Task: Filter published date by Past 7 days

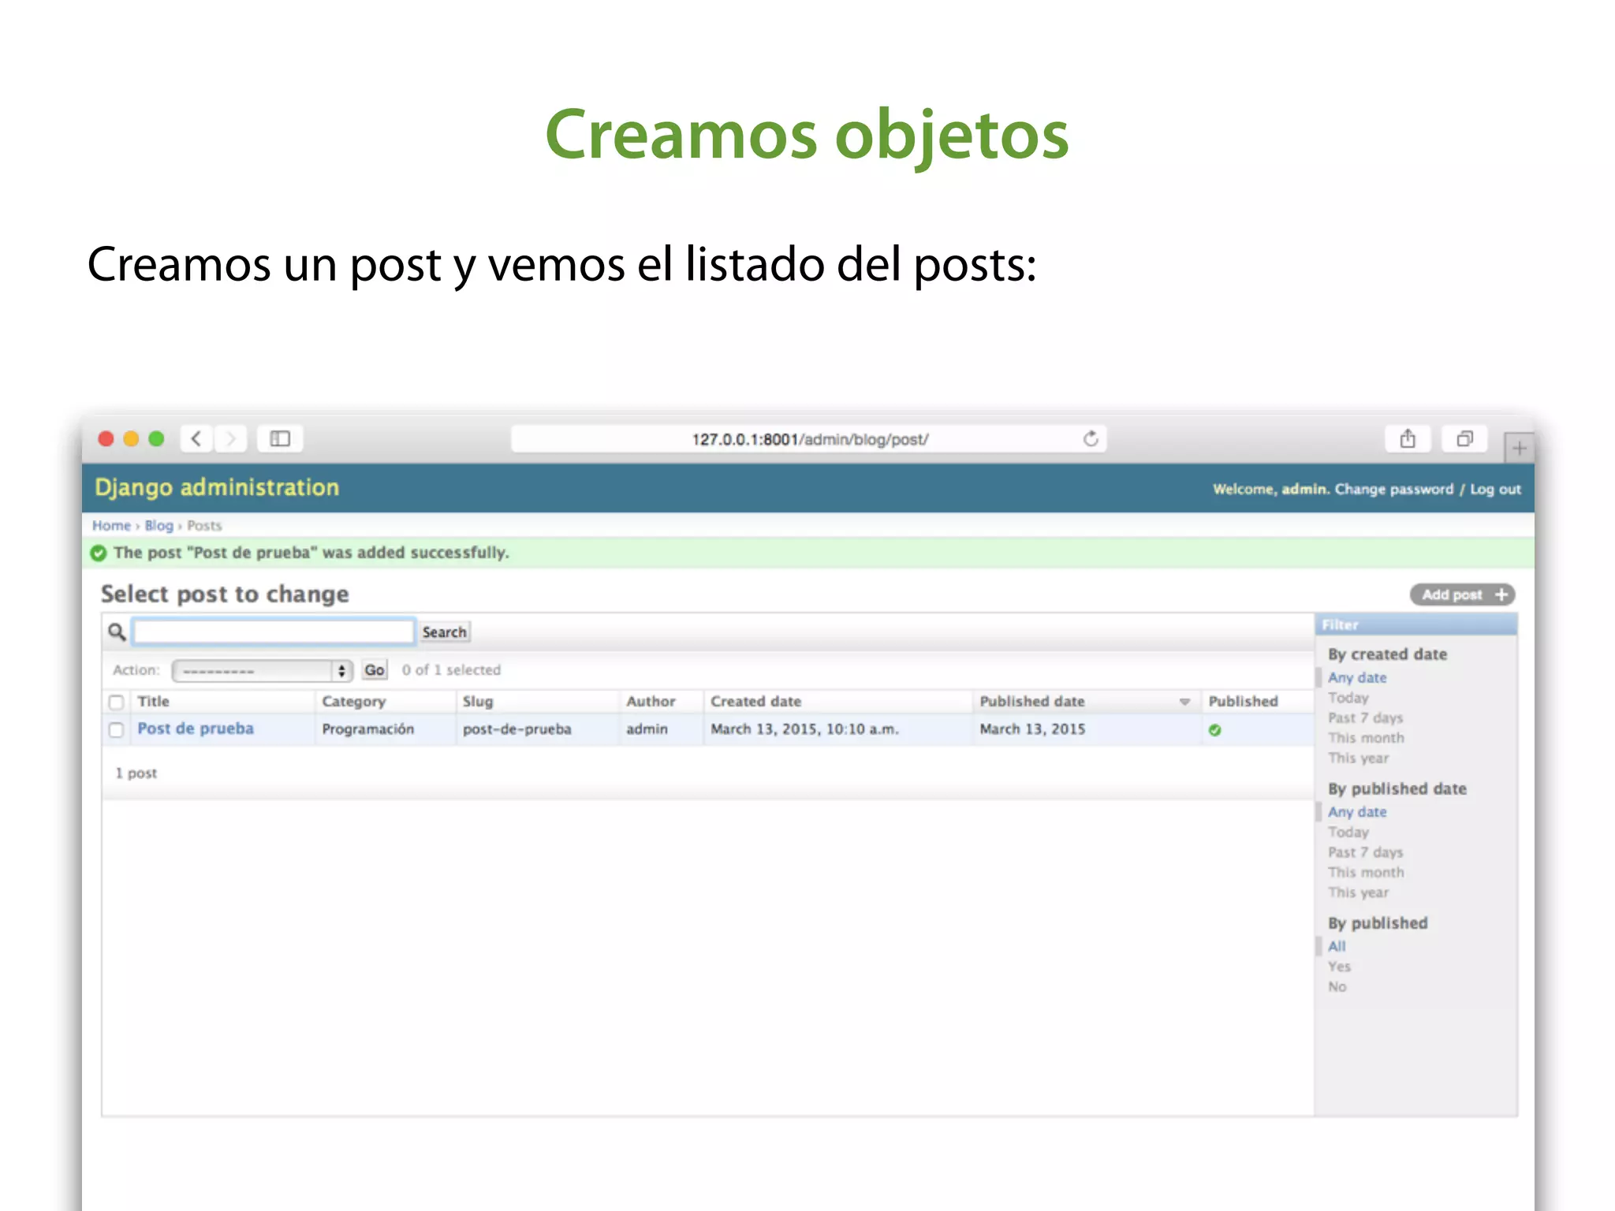Action: 1365,852
